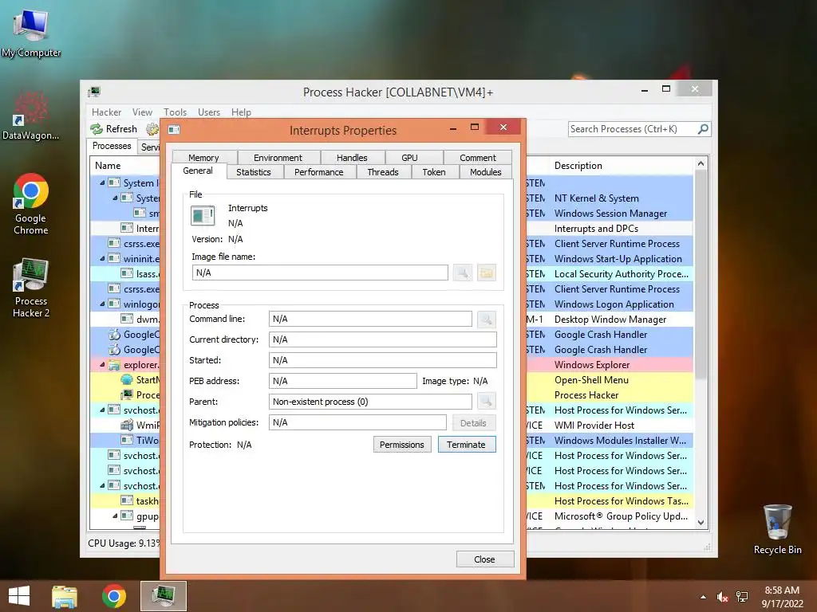Open My Computer desktop icon
Viewport: 817px width, 612px height.
point(31,33)
